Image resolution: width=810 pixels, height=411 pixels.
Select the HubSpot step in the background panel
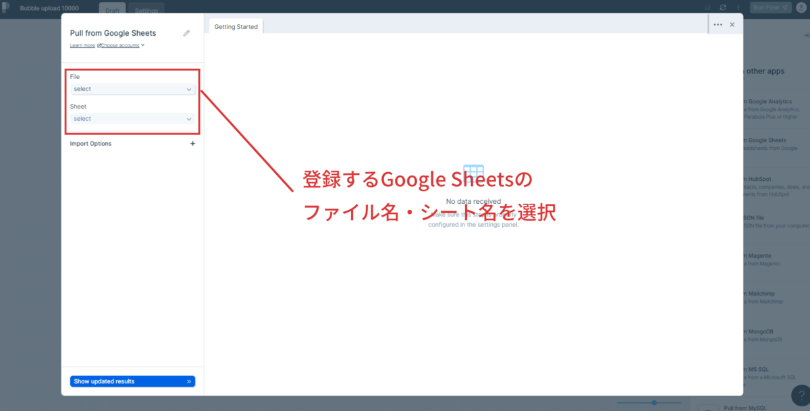[x=776, y=186]
